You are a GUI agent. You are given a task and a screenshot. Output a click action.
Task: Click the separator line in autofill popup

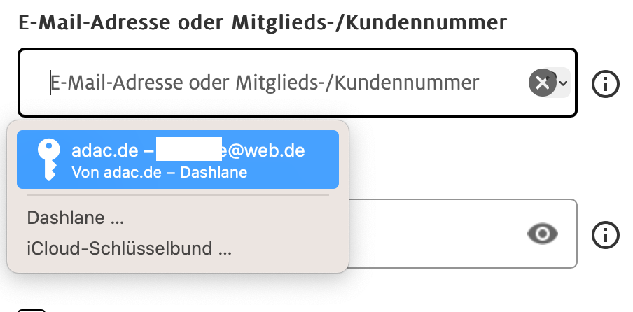click(178, 196)
